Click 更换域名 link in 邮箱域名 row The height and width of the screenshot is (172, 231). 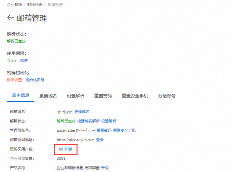82,112
